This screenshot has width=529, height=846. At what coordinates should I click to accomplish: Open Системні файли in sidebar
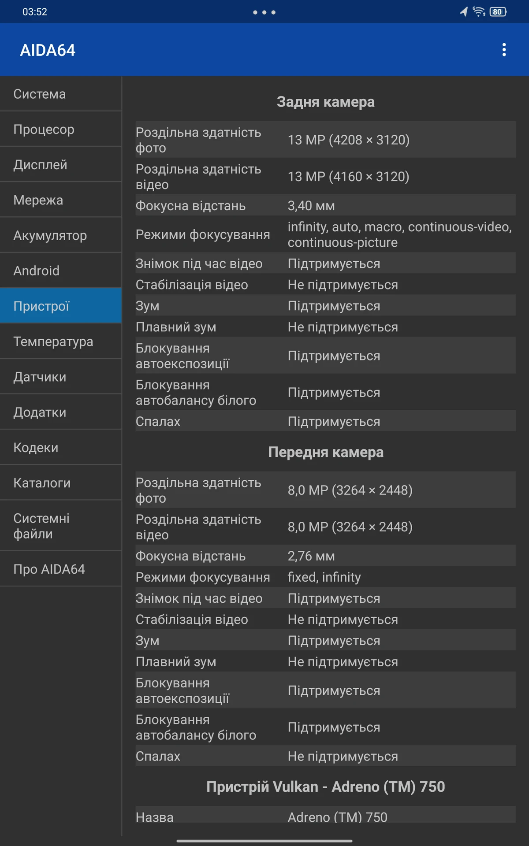(61, 526)
